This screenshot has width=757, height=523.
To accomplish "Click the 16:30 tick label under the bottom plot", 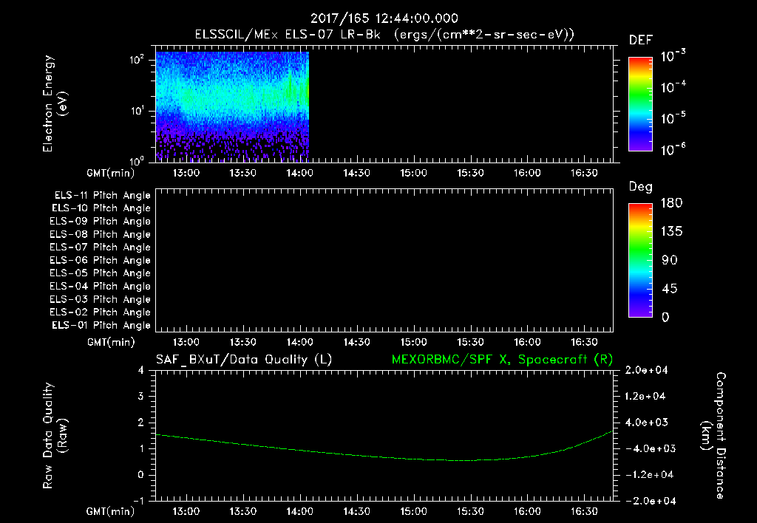I will 584,511.
